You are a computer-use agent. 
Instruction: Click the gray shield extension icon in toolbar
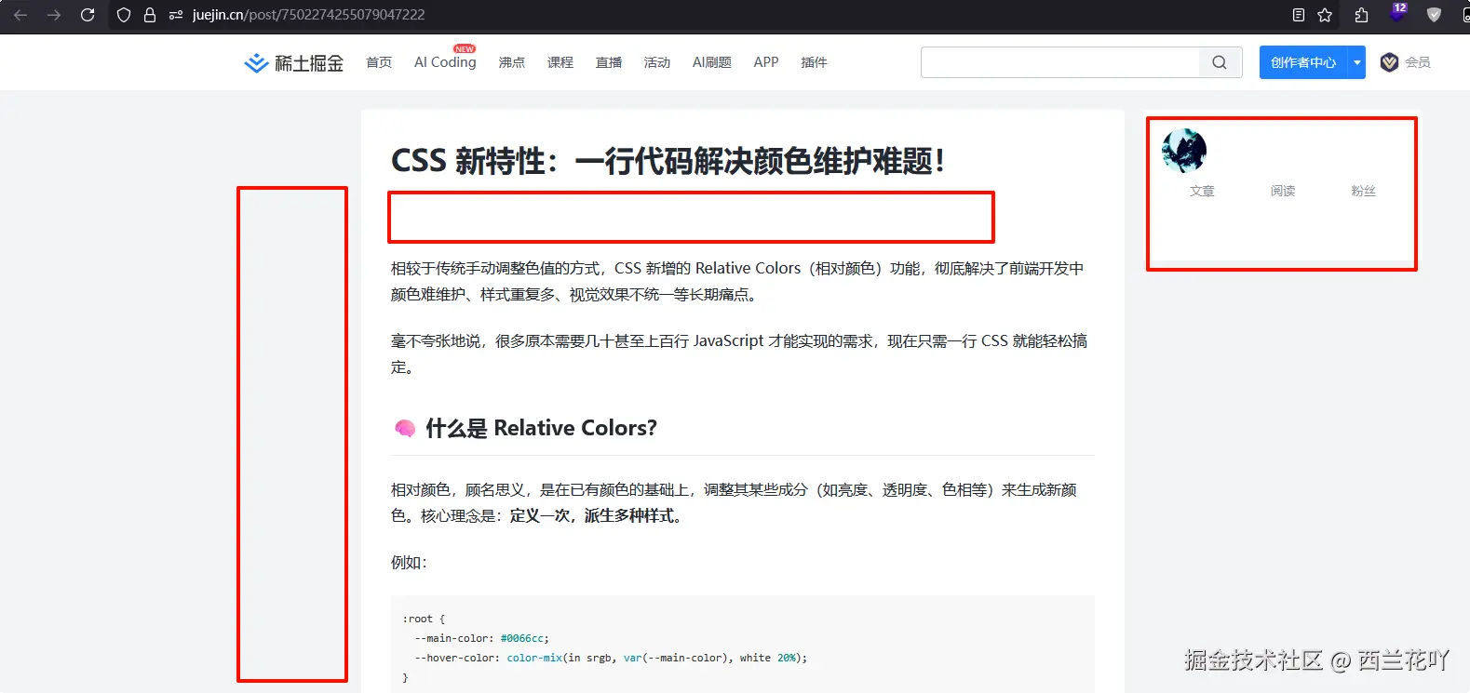1434,15
